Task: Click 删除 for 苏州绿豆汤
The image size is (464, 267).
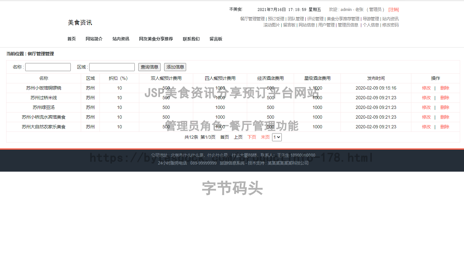Action: coord(445,107)
